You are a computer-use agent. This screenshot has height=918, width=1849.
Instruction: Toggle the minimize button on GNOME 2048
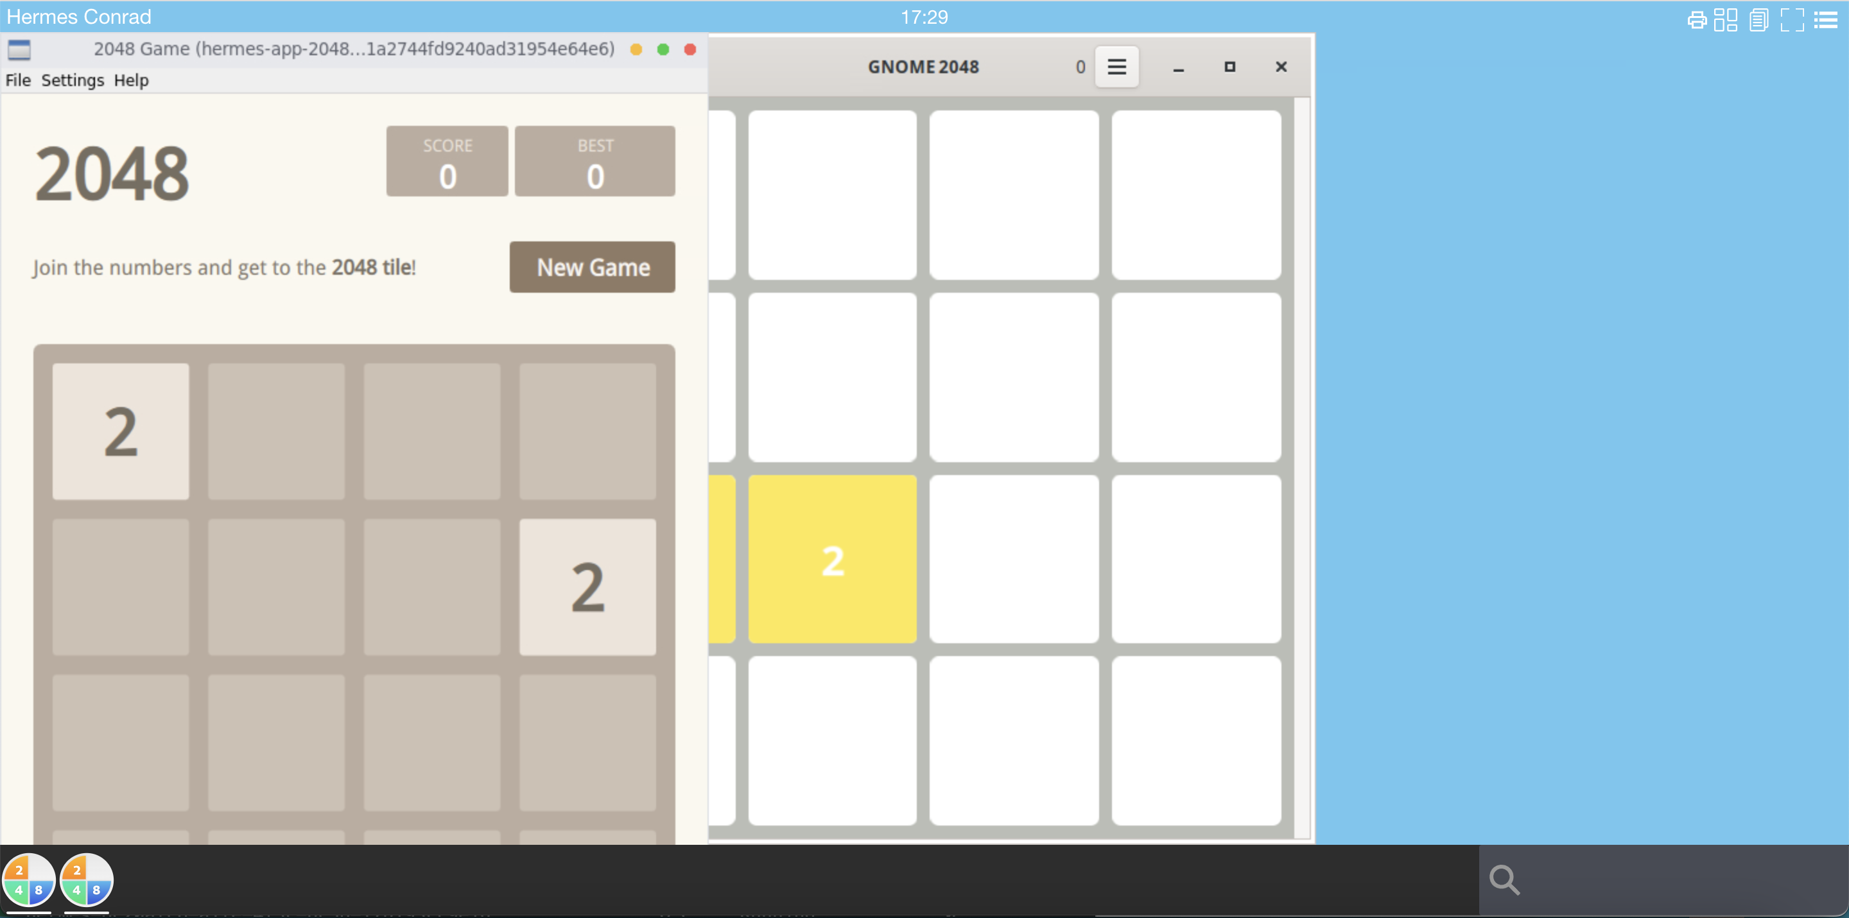click(1178, 67)
